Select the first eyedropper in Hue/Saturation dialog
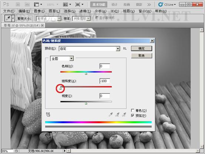 (x=111, y=115)
